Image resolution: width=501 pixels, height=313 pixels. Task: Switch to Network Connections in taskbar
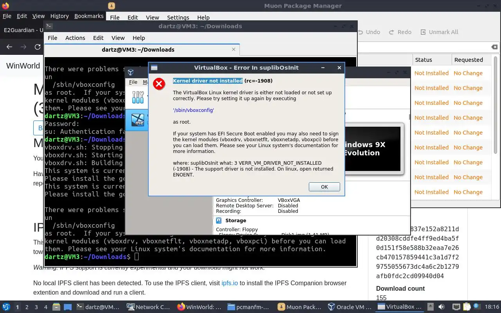click(149, 307)
